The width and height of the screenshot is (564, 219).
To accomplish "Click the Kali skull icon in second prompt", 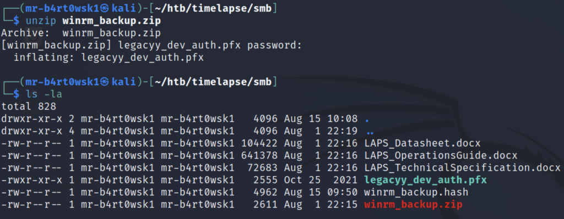I will (104, 82).
